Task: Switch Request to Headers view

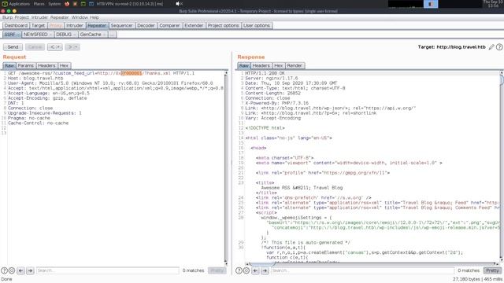Action: [x=46, y=65]
